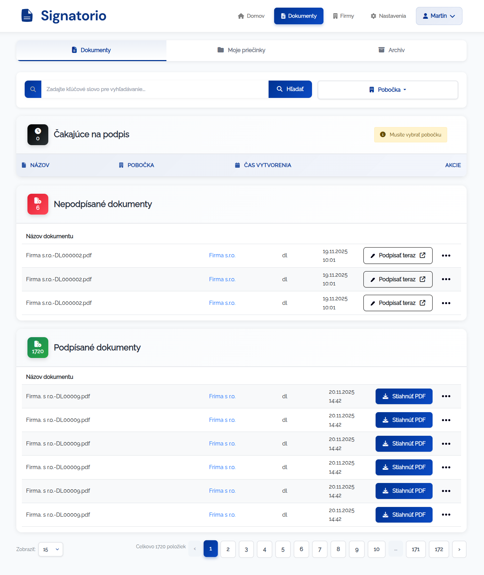Open more options dots for fourth signed document

pos(446,467)
